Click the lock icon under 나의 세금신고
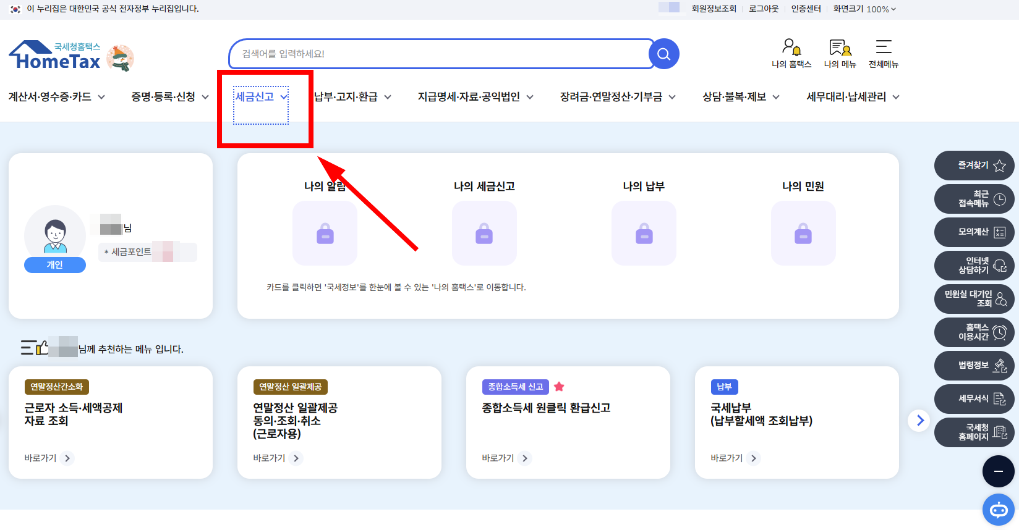The width and height of the screenshot is (1019, 530). [484, 234]
